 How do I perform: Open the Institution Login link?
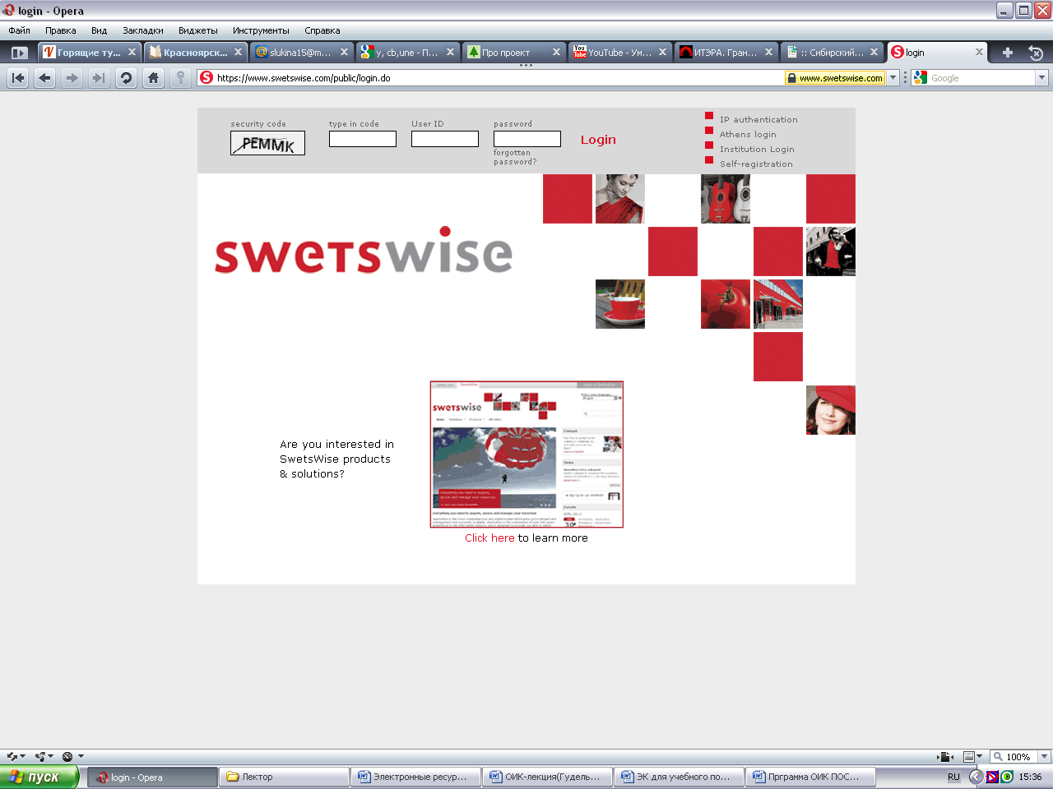(x=757, y=150)
